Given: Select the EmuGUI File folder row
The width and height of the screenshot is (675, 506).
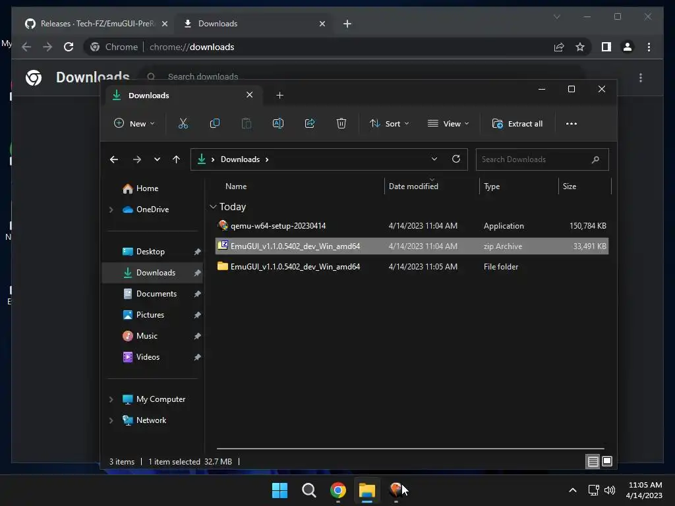Looking at the screenshot, I should pyautogui.click(x=411, y=267).
